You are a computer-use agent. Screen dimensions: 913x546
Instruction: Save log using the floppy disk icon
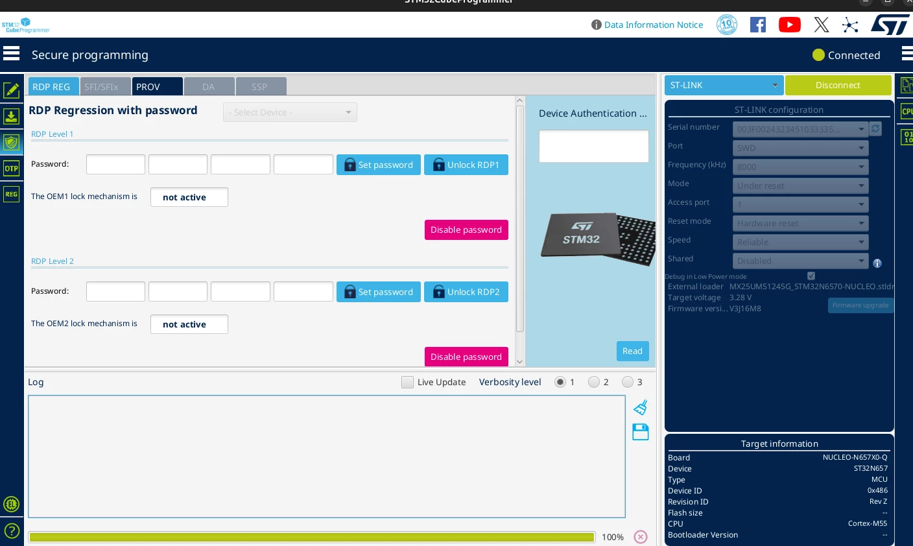coord(641,432)
